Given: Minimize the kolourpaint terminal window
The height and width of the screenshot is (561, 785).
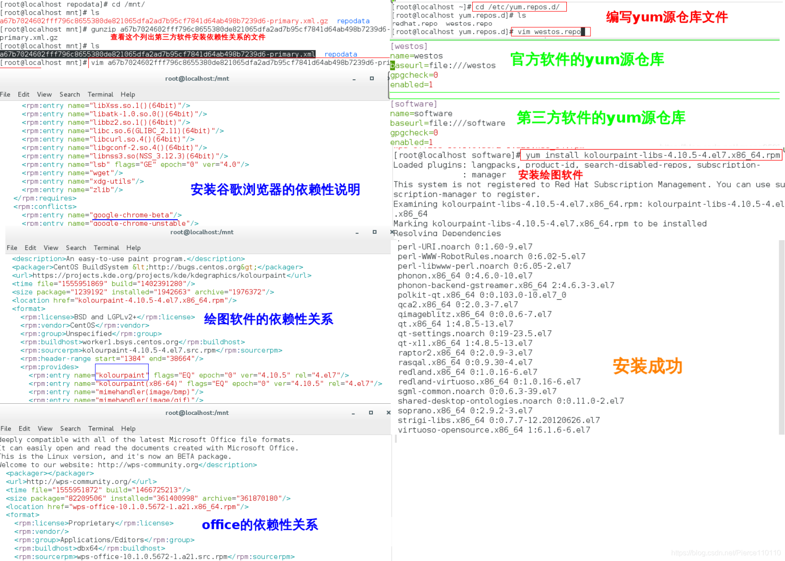Looking at the screenshot, I should point(357,233).
